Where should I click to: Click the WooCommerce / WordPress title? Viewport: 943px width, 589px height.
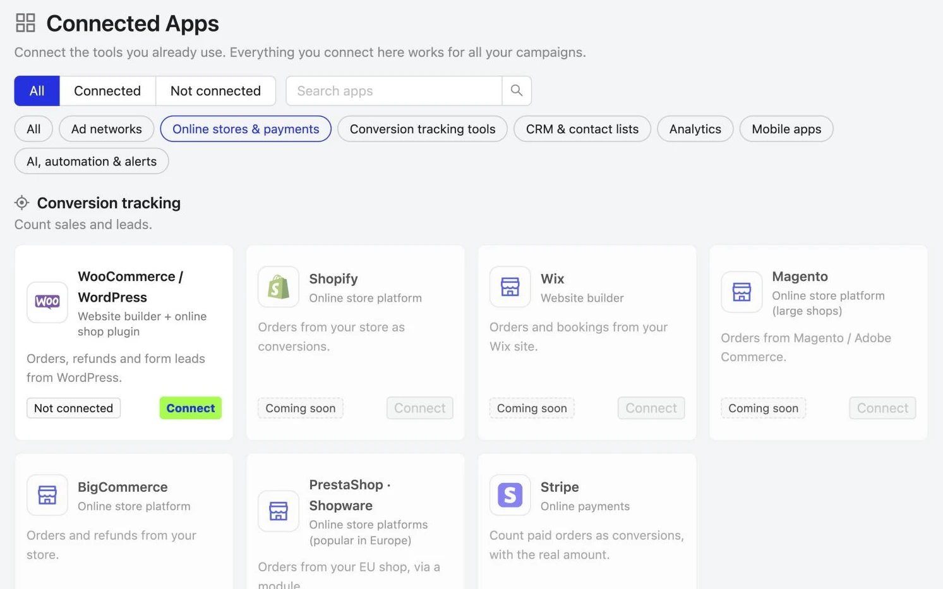131,287
